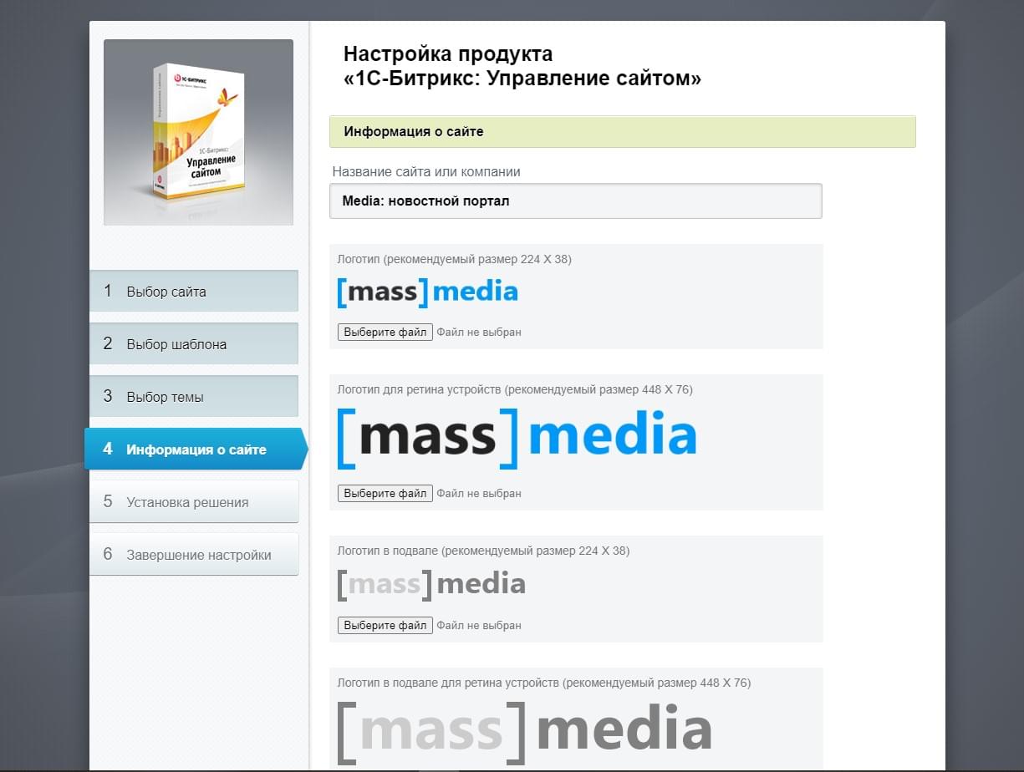
Task: Choose file for retina logo 448 X 76
Action: point(385,493)
